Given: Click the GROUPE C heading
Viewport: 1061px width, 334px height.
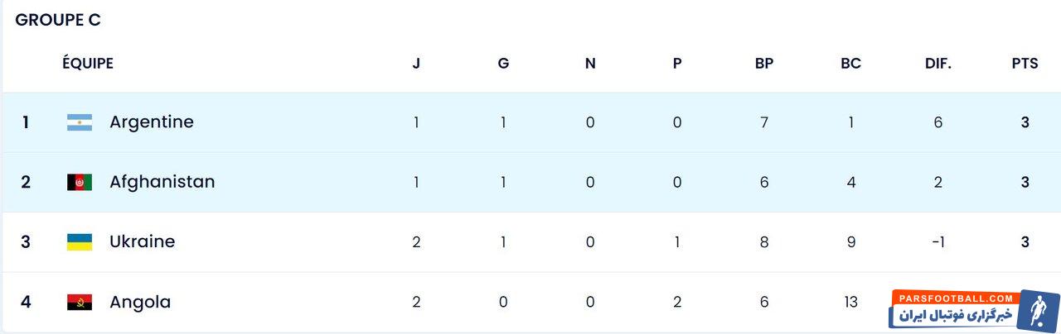Looking at the screenshot, I should pos(58,21).
